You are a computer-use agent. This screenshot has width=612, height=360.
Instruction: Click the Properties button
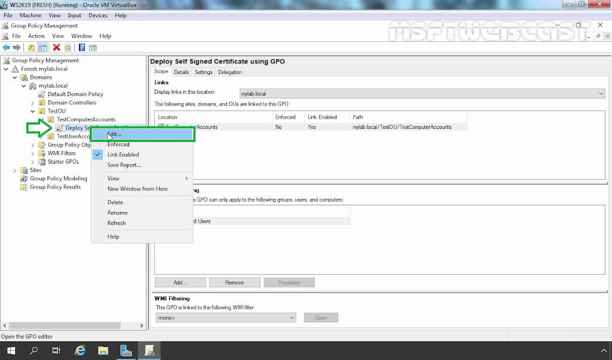click(x=289, y=282)
